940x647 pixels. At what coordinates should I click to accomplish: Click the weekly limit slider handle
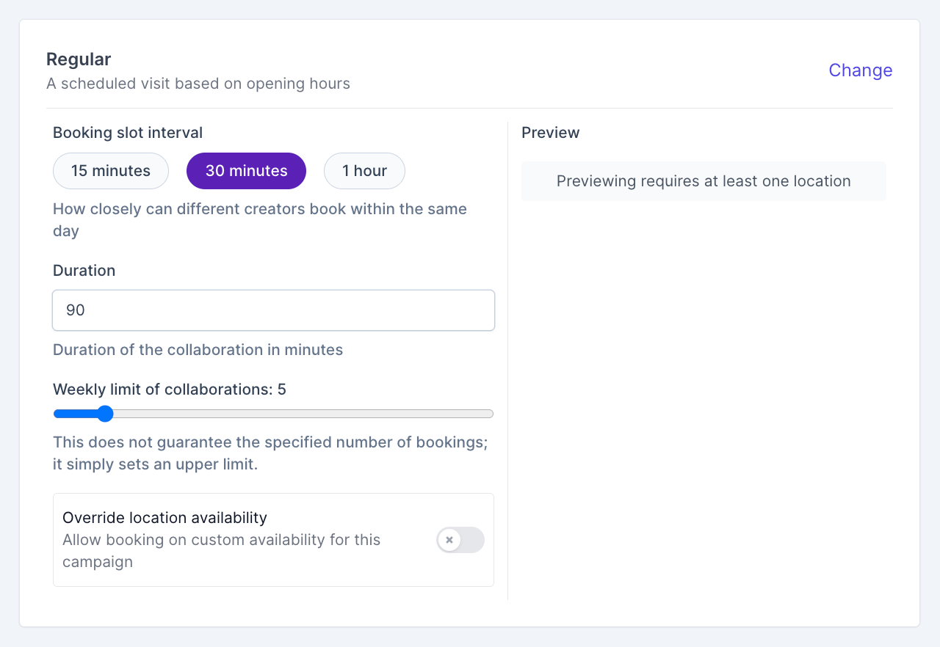click(x=105, y=414)
